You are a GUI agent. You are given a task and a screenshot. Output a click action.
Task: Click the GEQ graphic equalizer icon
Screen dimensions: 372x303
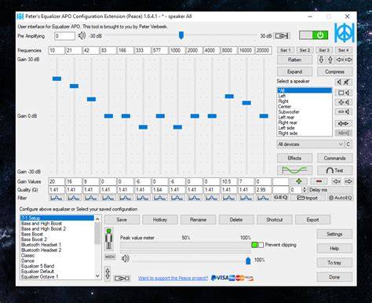[281, 198]
